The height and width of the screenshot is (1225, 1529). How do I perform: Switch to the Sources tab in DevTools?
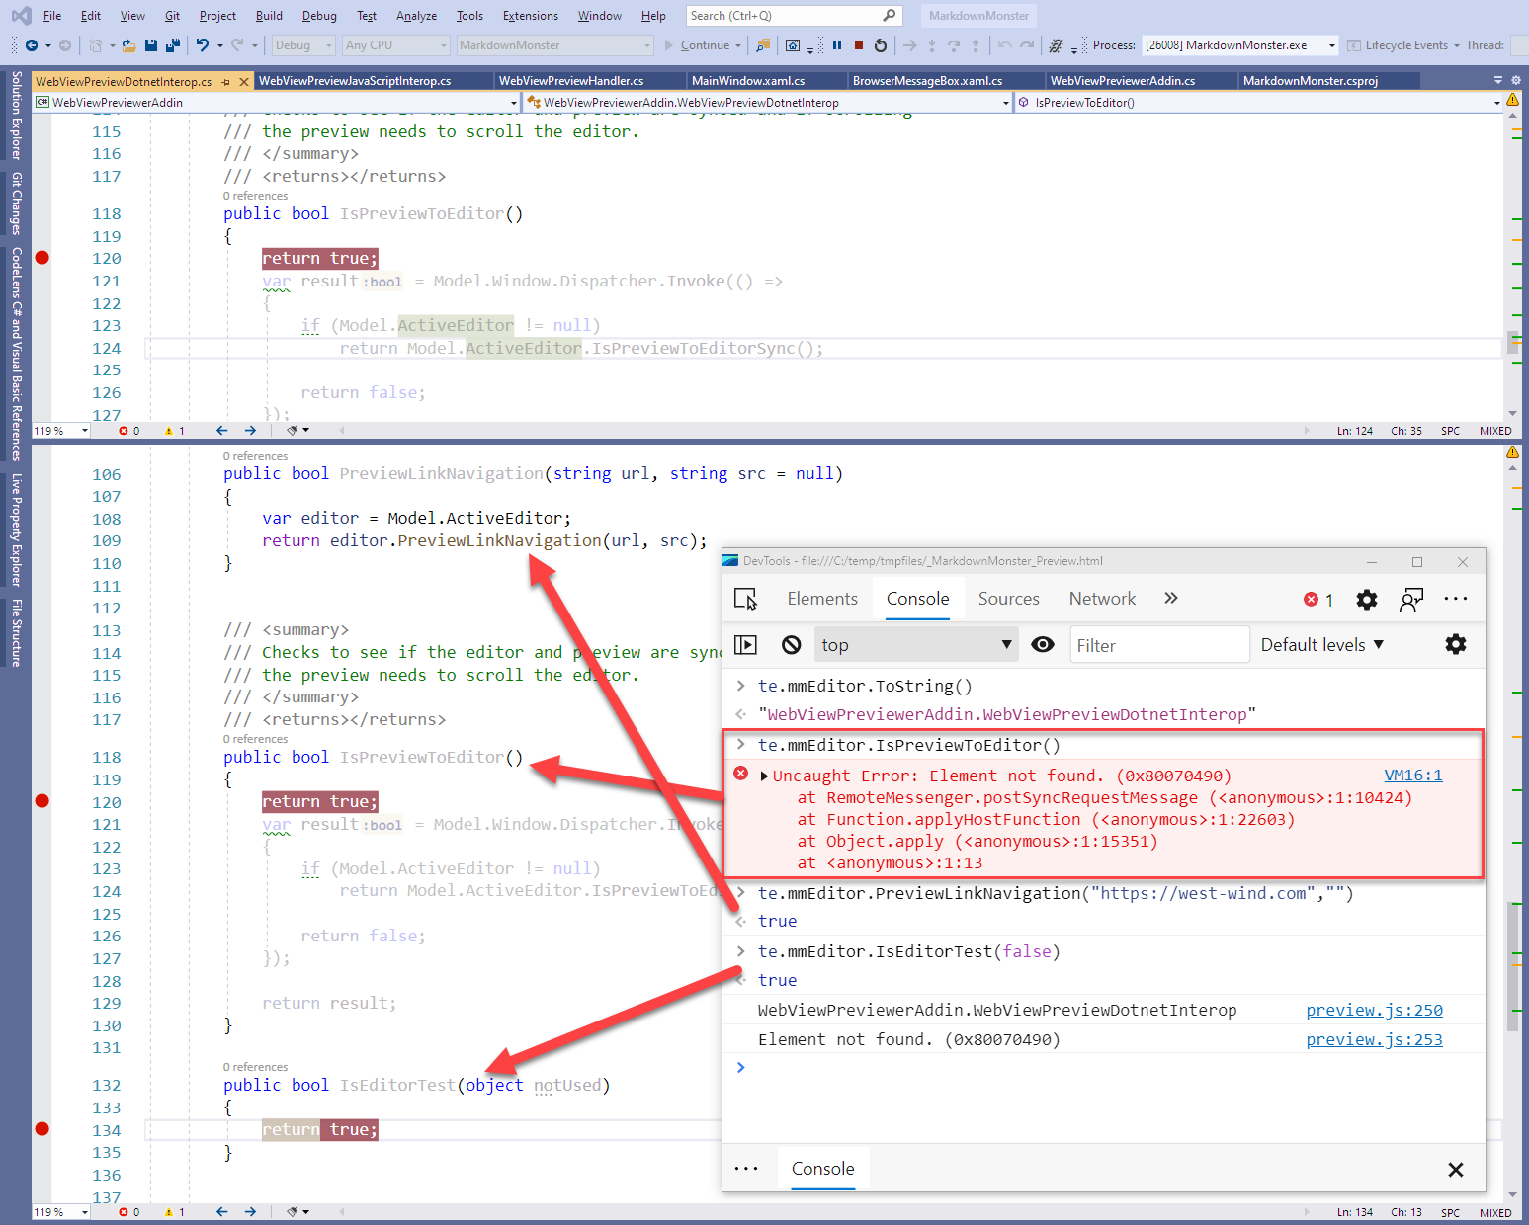click(1008, 599)
